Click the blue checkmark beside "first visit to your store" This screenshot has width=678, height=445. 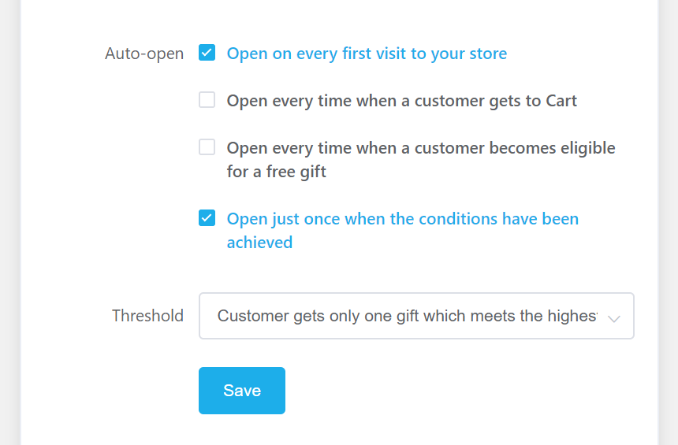207,54
